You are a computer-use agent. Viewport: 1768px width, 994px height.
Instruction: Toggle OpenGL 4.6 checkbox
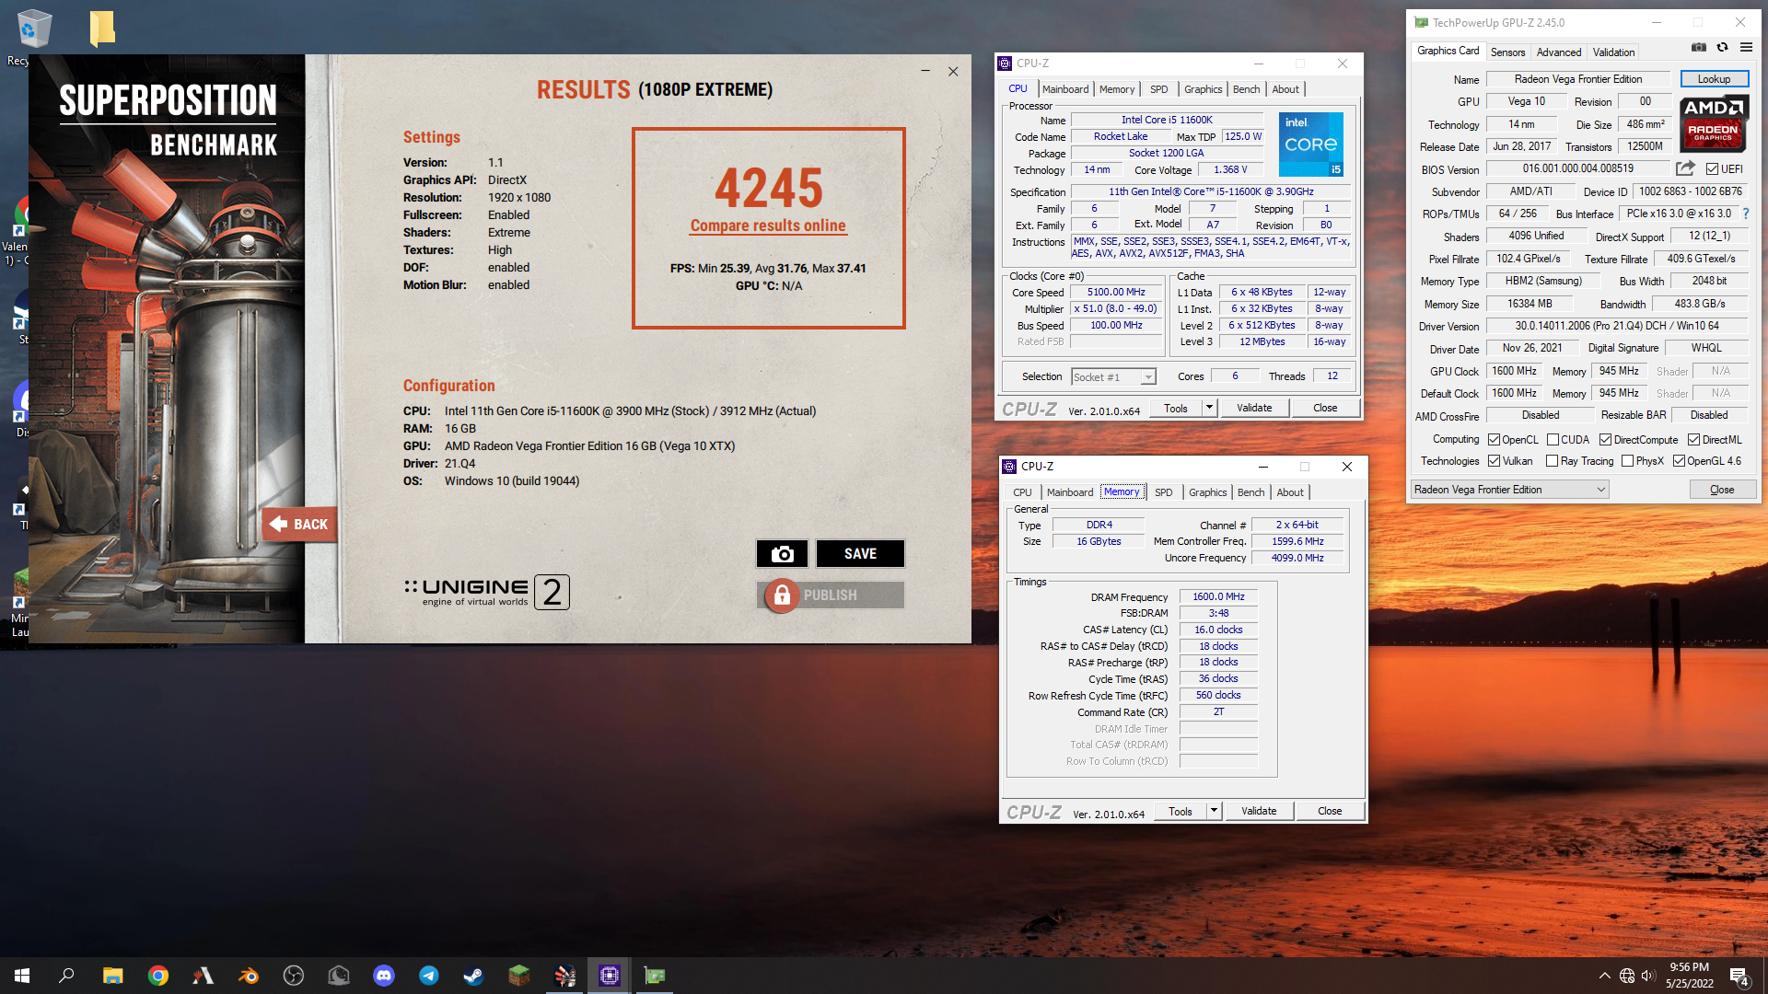(x=1679, y=461)
